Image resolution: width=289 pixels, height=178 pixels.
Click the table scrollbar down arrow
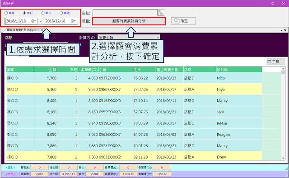[283, 158]
